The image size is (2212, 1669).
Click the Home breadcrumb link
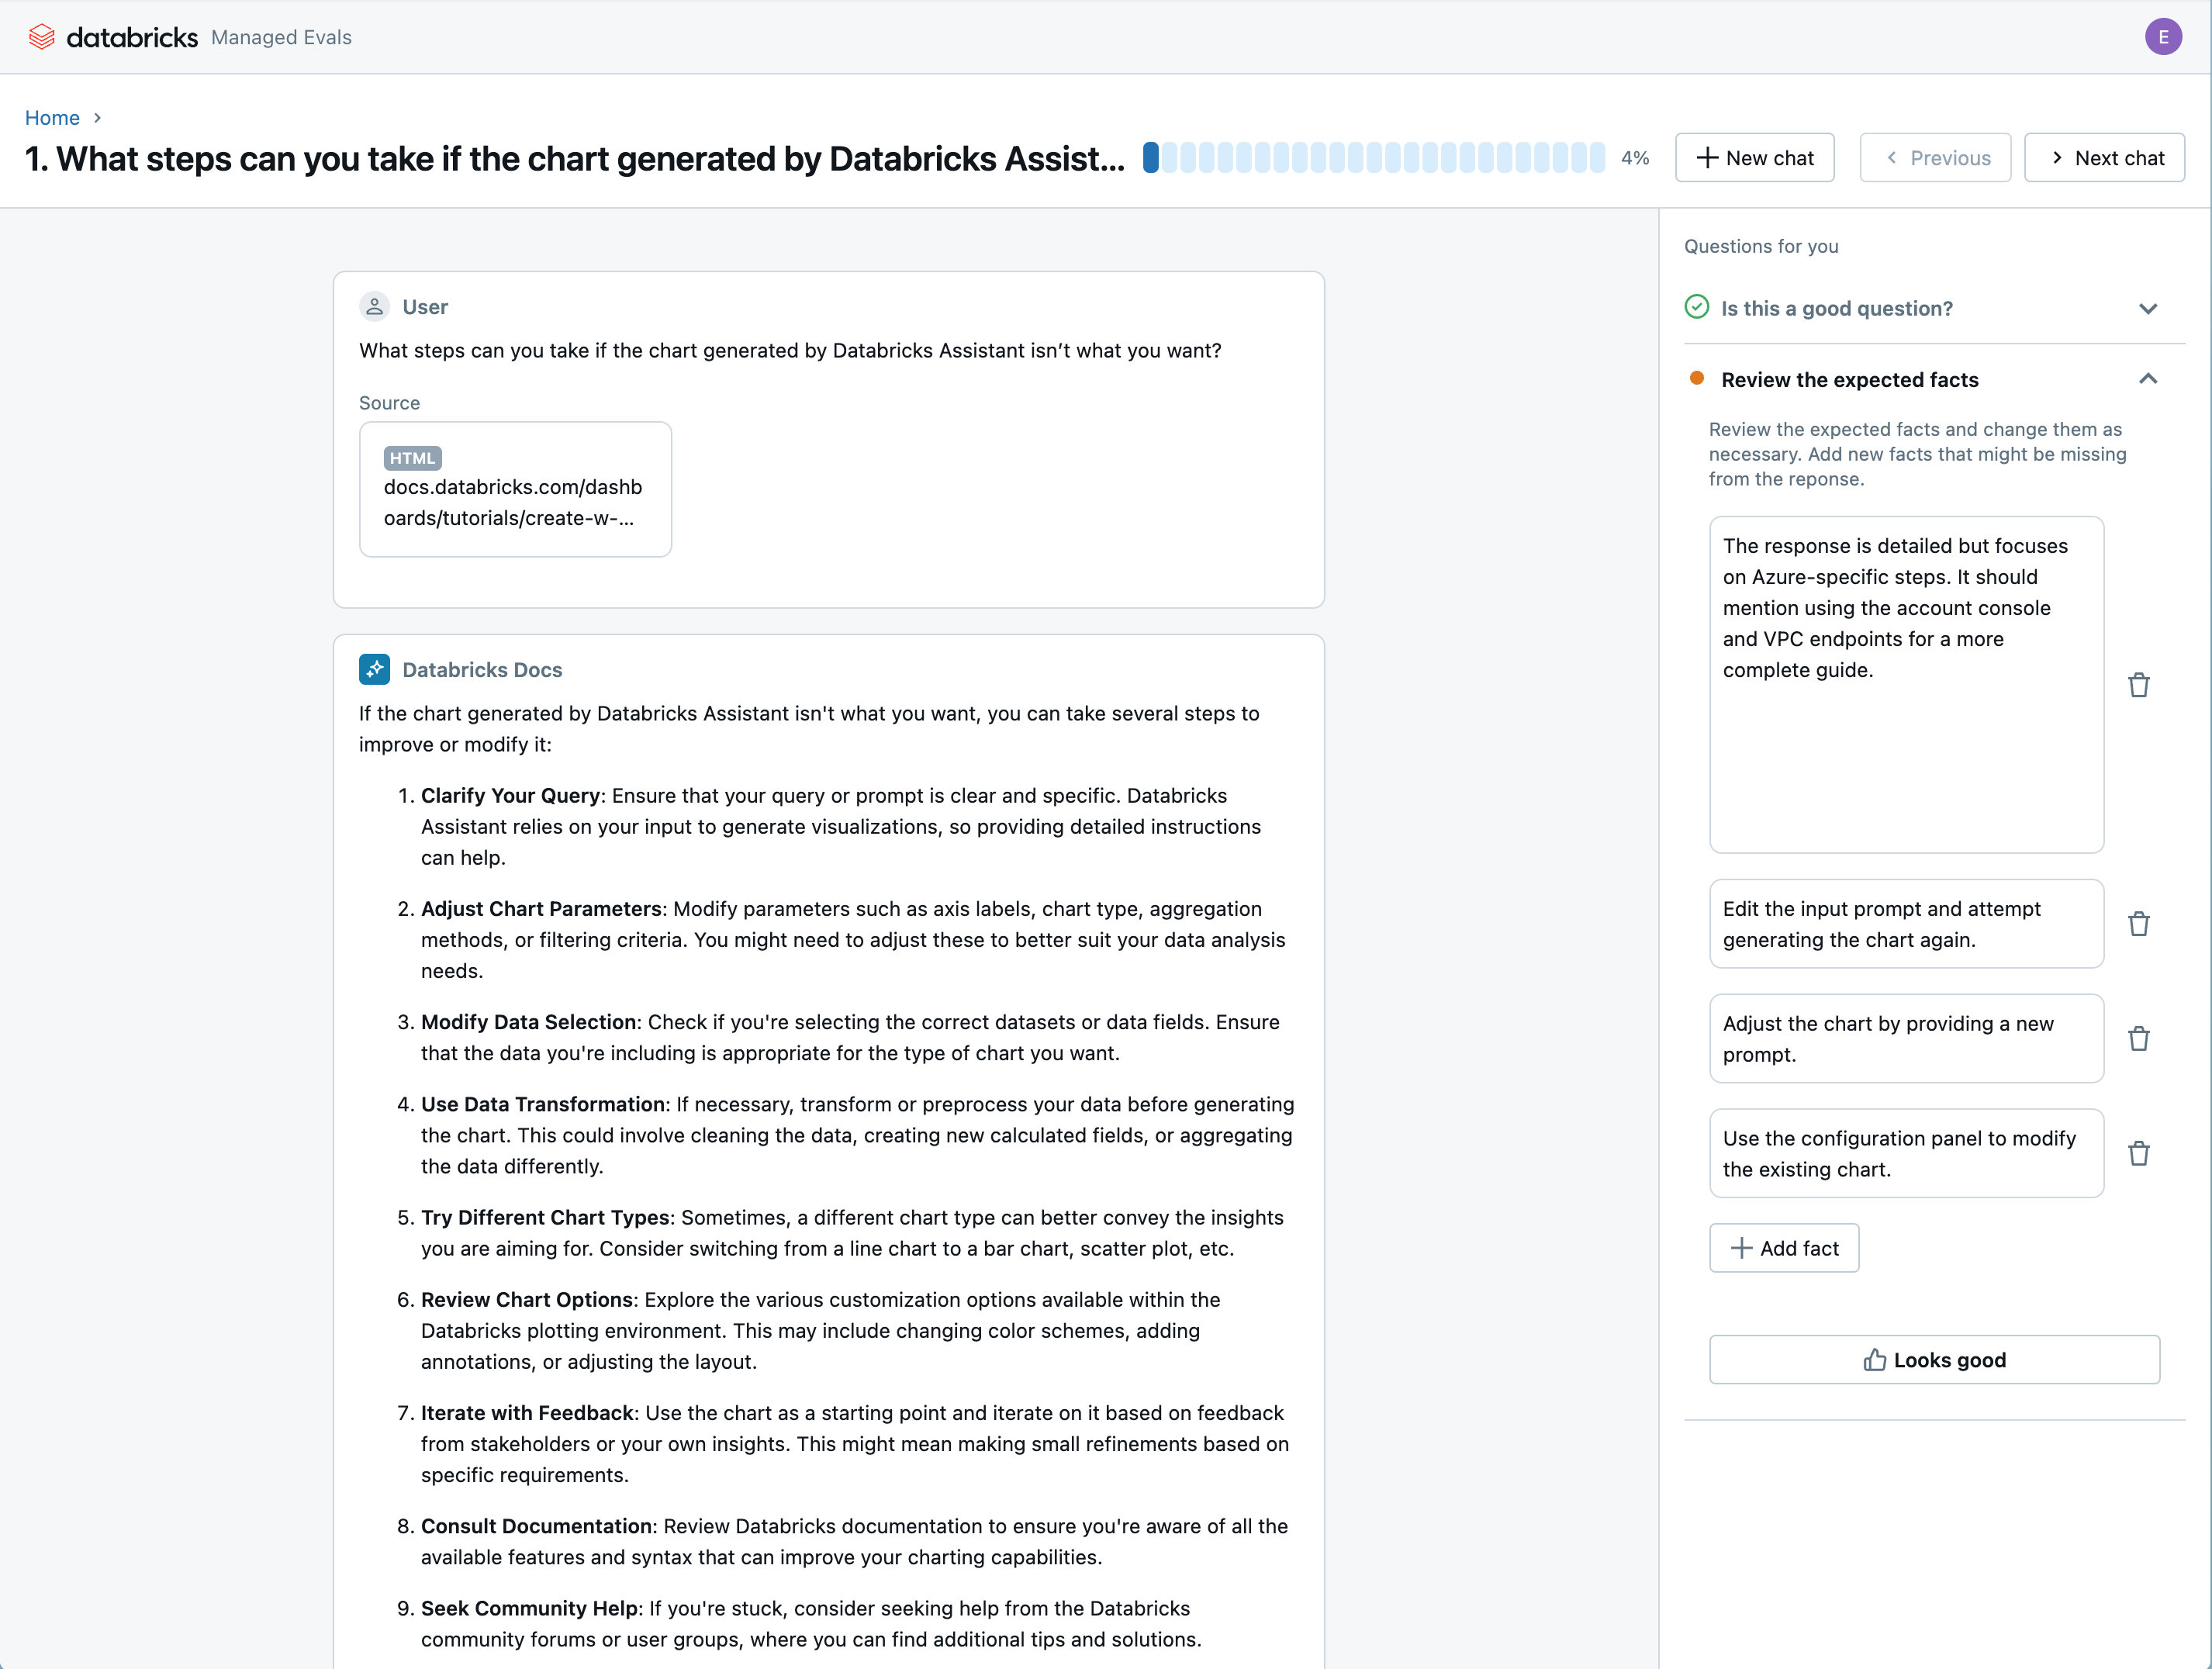click(x=51, y=117)
